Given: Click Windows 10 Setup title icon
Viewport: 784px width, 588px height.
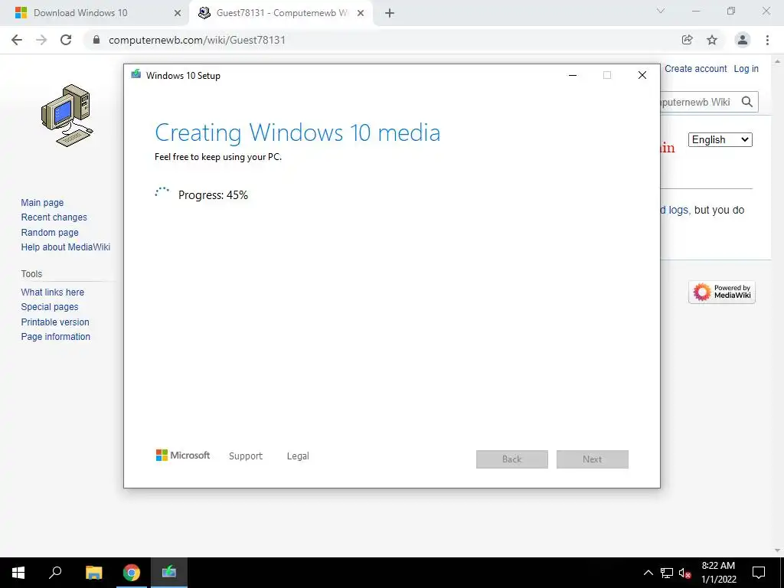Looking at the screenshot, I should click(136, 75).
